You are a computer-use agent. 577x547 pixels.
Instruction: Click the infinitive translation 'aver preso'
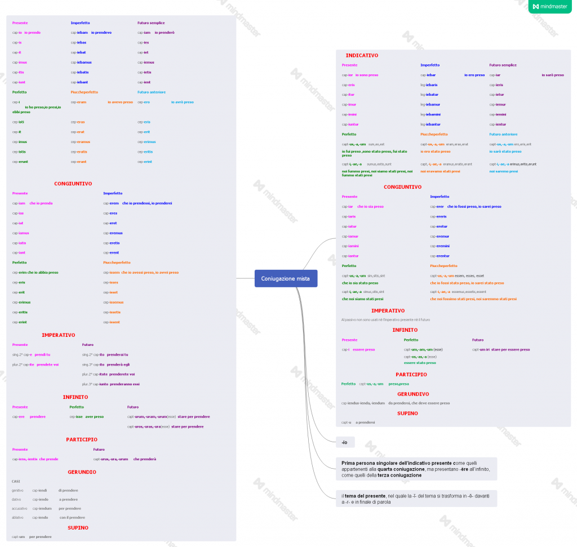(94, 417)
